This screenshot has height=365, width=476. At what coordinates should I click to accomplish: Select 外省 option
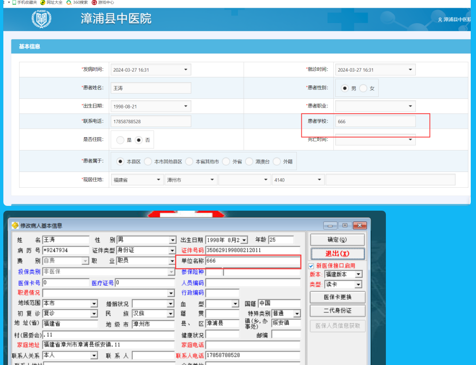pos(226,161)
